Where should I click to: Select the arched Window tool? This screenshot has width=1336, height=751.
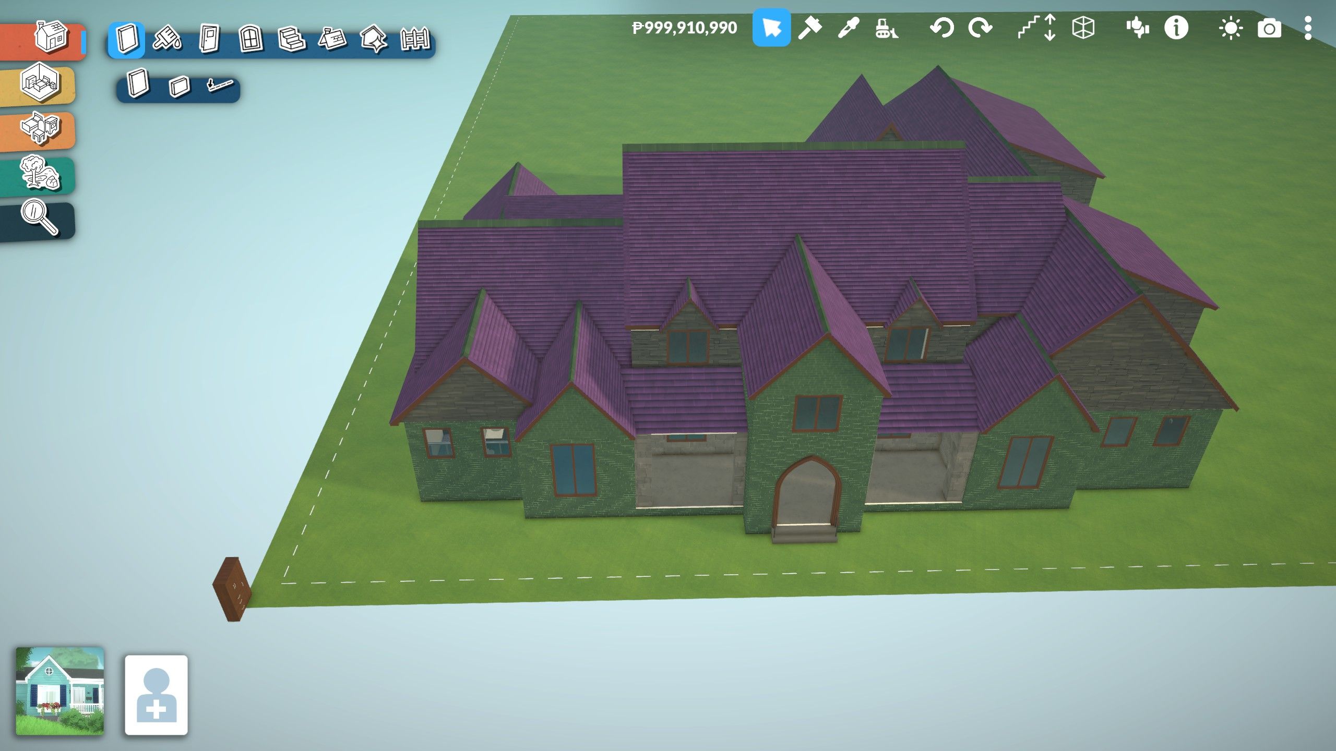point(250,39)
